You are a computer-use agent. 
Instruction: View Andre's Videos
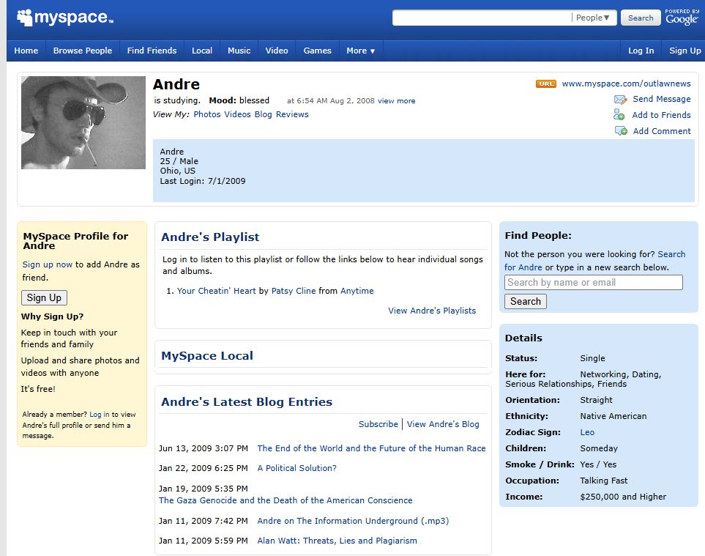point(237,114)
